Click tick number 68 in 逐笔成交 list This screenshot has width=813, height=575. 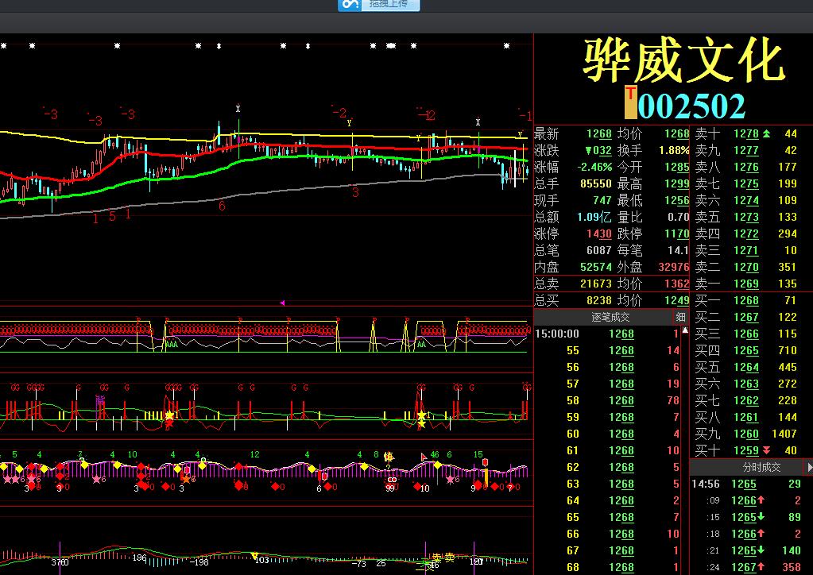[x=572, y=567]
